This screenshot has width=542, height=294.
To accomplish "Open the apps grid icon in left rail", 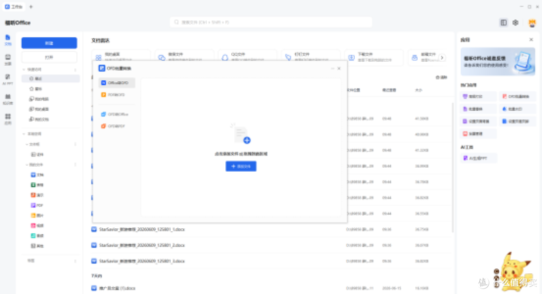I will [x=8, y=119].
